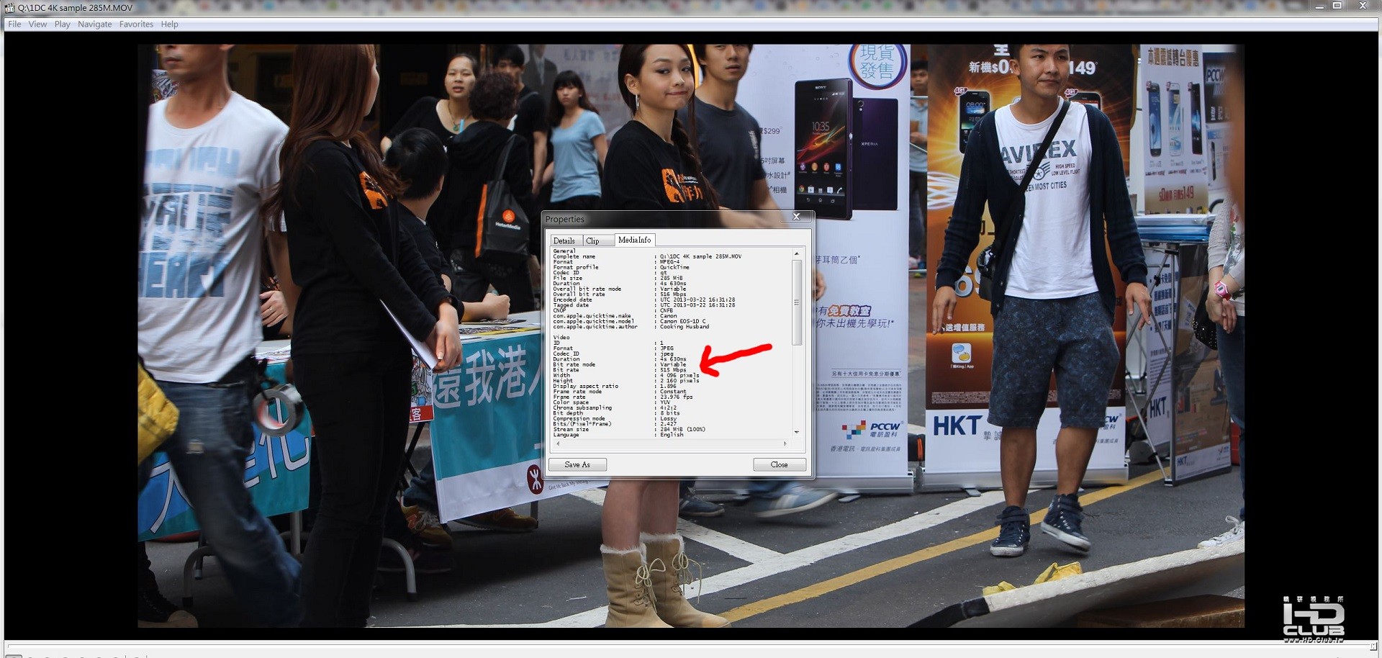Screen dimensions: 1382x658
Task: Maximize the media player window
Action: pos(1337,6)
